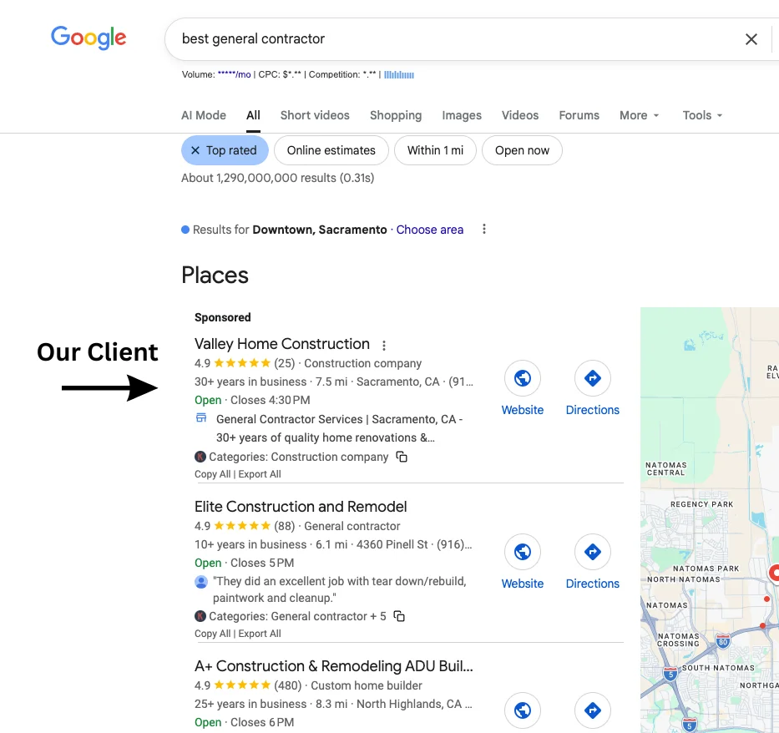The height and width of the screenshot is (733, 779).
Task: Click the Google logo
Action: click(x=89, y=38)
